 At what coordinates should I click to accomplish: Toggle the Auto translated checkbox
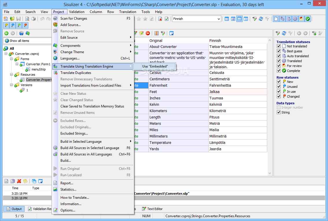pyautogui.click(x=279, y=56)
